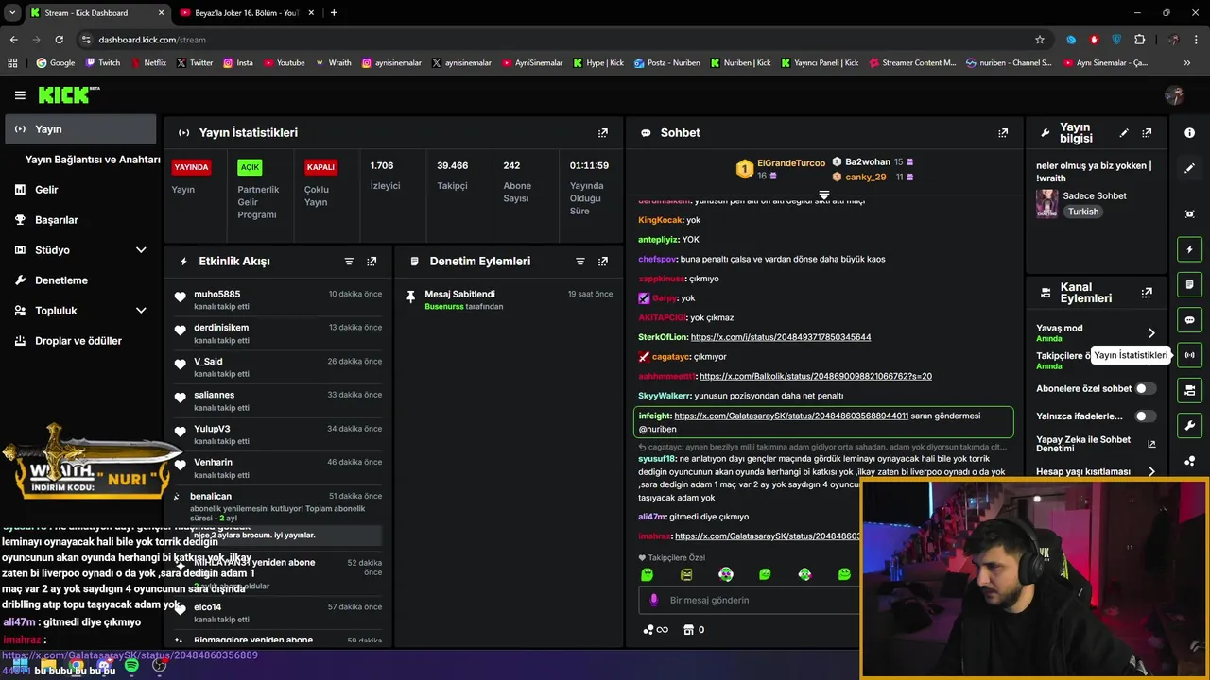
Task: Open the SterkOfLion x.com status link in chat
Action: (x=781, y=337)
